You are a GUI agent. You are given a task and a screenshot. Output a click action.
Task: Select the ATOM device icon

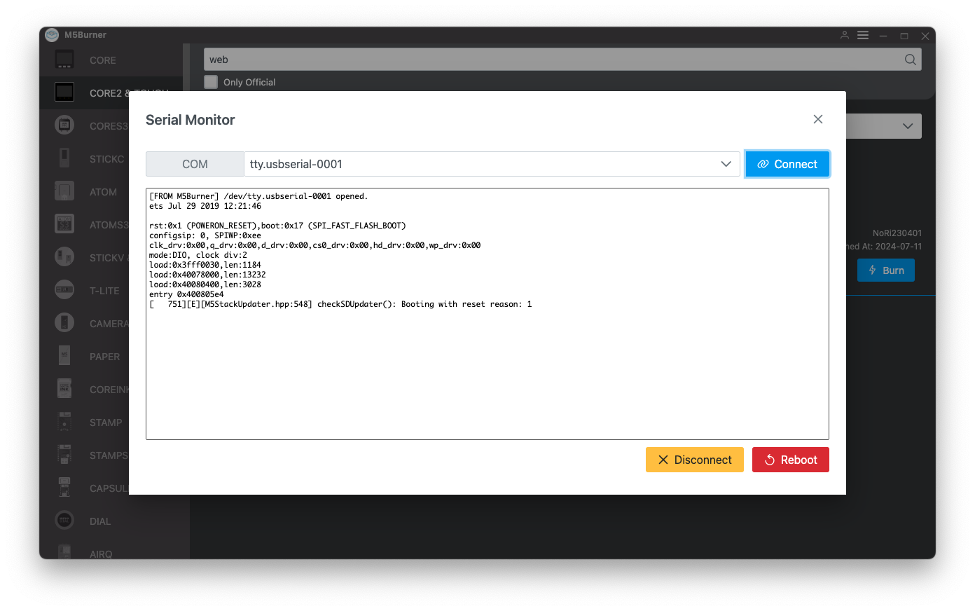[64, 191]
